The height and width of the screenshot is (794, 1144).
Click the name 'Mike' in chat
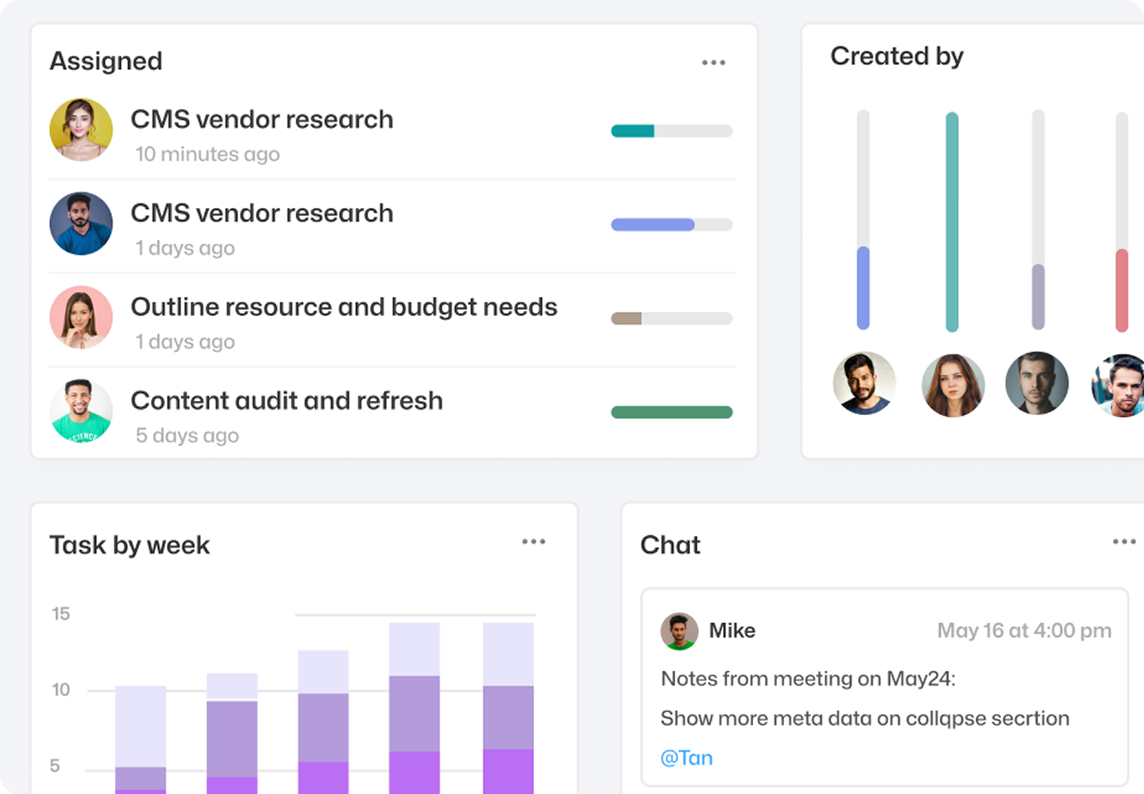coord(732,630)
